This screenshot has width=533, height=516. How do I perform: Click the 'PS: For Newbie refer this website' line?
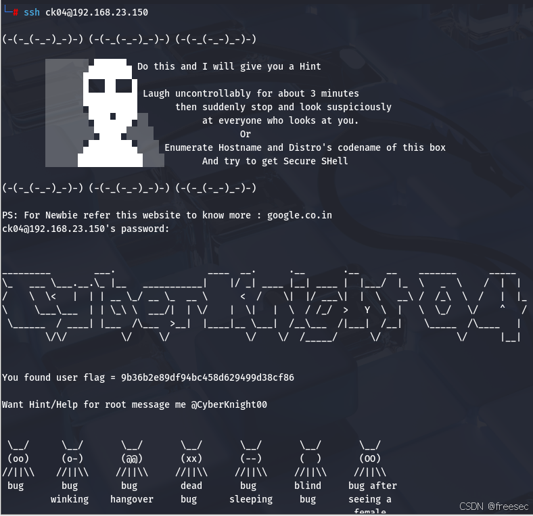click(167, 215)
